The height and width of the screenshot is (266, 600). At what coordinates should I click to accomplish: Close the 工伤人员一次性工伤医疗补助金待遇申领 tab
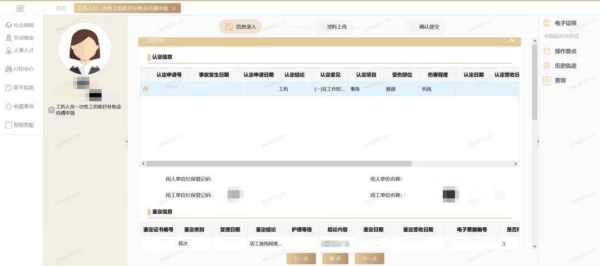tap(174, 8)
